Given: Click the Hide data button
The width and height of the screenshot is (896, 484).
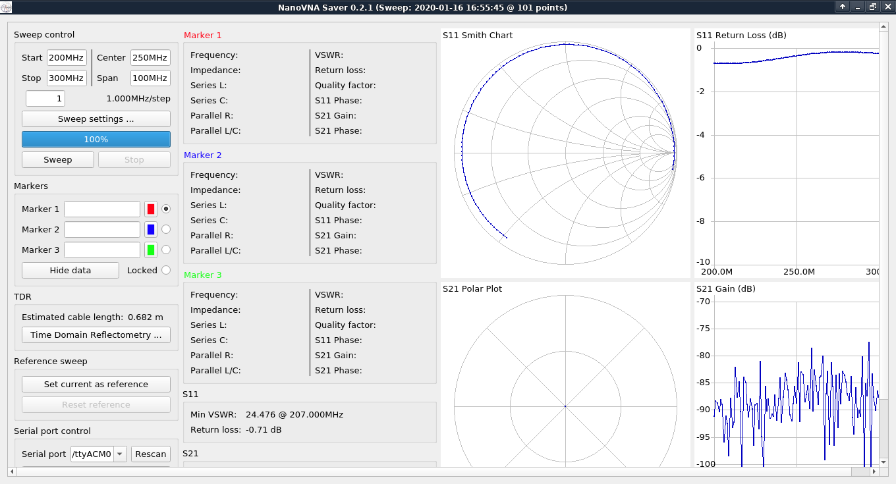Looking at the screenshot, I should (70, 271).
